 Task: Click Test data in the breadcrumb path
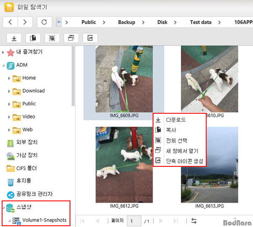click(x=201, y=22)
